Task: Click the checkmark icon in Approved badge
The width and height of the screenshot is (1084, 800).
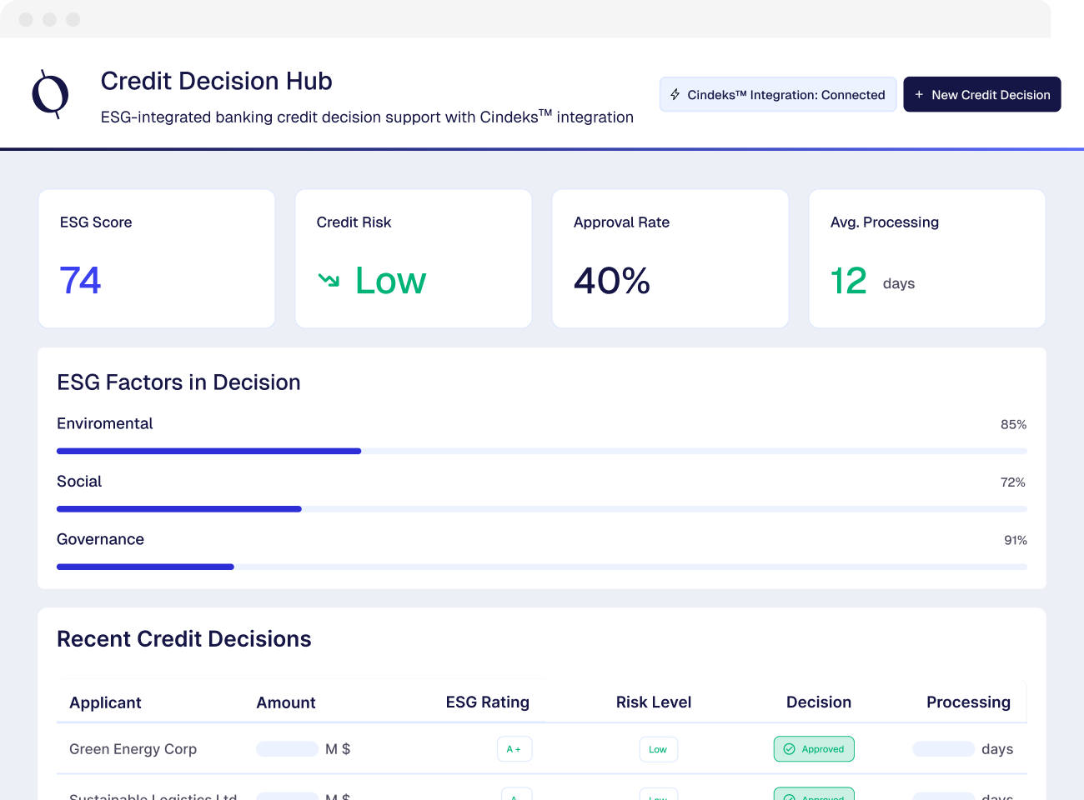Action: point(789,749)
